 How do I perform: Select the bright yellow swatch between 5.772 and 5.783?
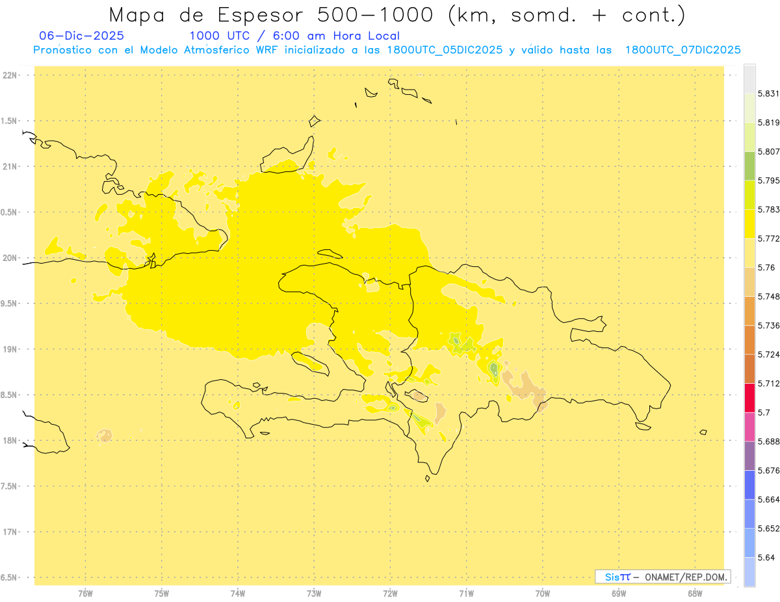[749, 223]
